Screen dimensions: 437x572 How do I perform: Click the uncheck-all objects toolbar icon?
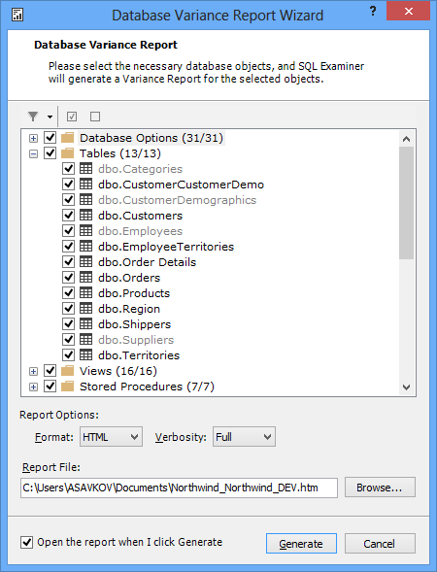pyautogui.click(x=95, y=117)
